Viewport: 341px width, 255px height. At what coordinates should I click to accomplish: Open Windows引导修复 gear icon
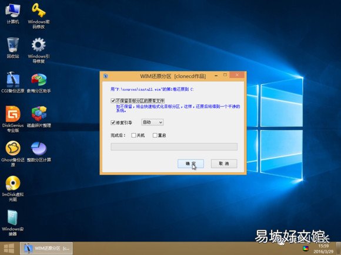coord(38,50)
